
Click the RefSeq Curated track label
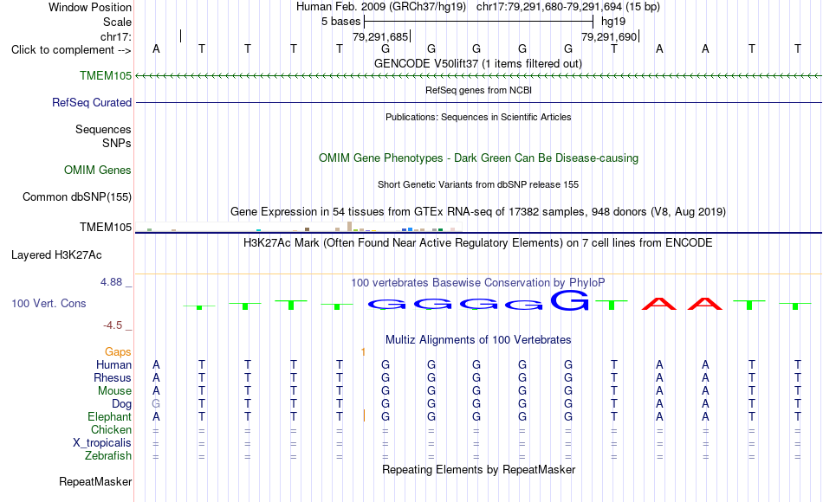(92, 103)
